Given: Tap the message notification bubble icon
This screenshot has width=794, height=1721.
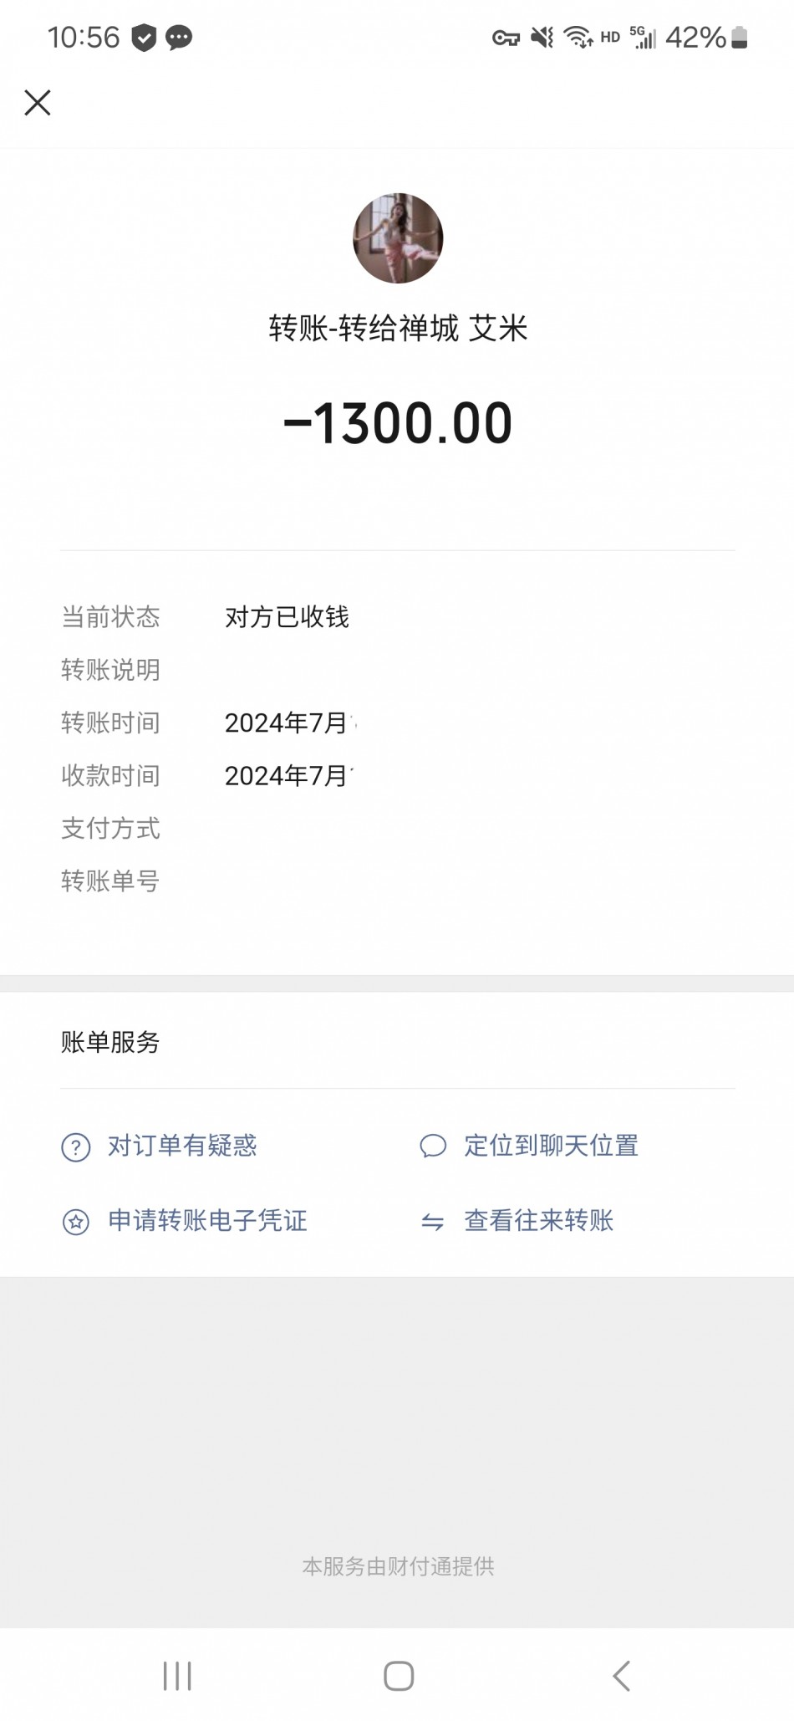Looking at the screenshot, I should (x=179, y=38).
